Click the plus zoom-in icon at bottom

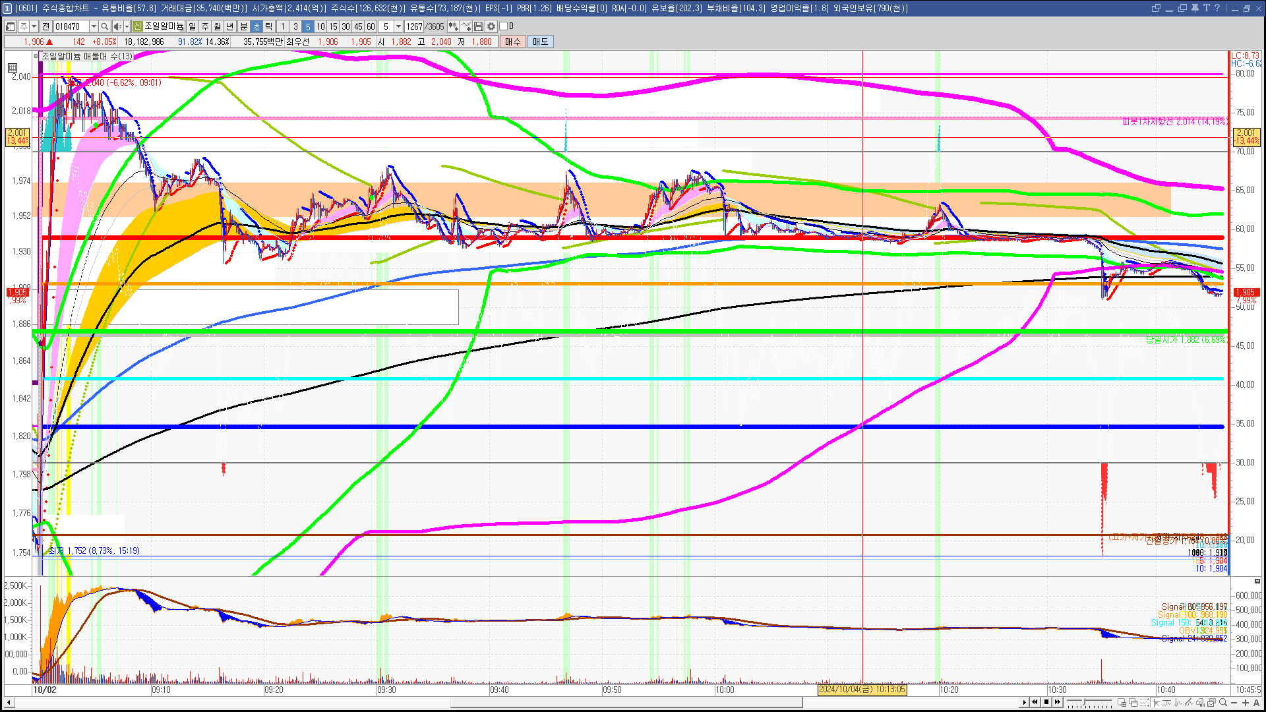click(1246, 703)
